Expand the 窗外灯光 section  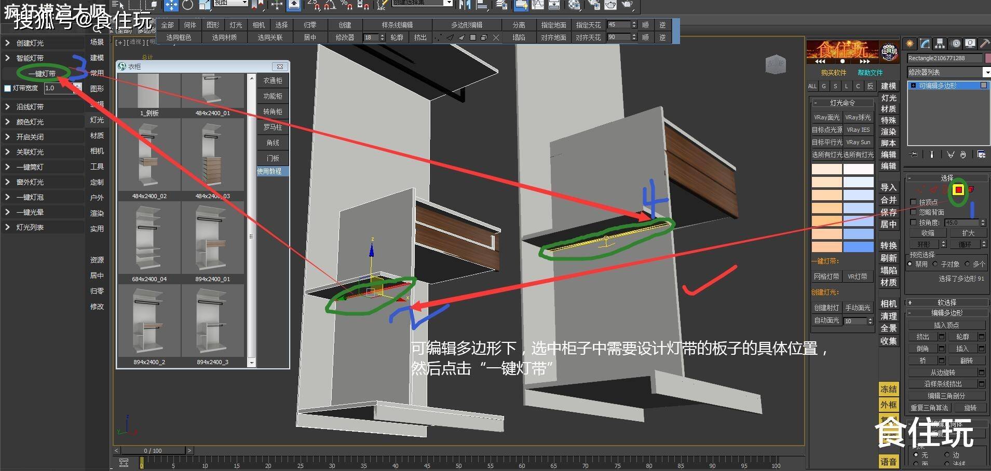click(x=43, y=182)
